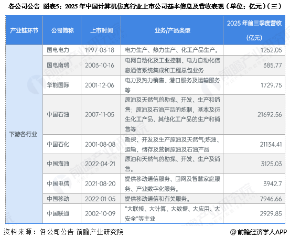Click listing date 2021-08-20
The image size is (290, 238).
pyautogui.click(x=100, y=184)
